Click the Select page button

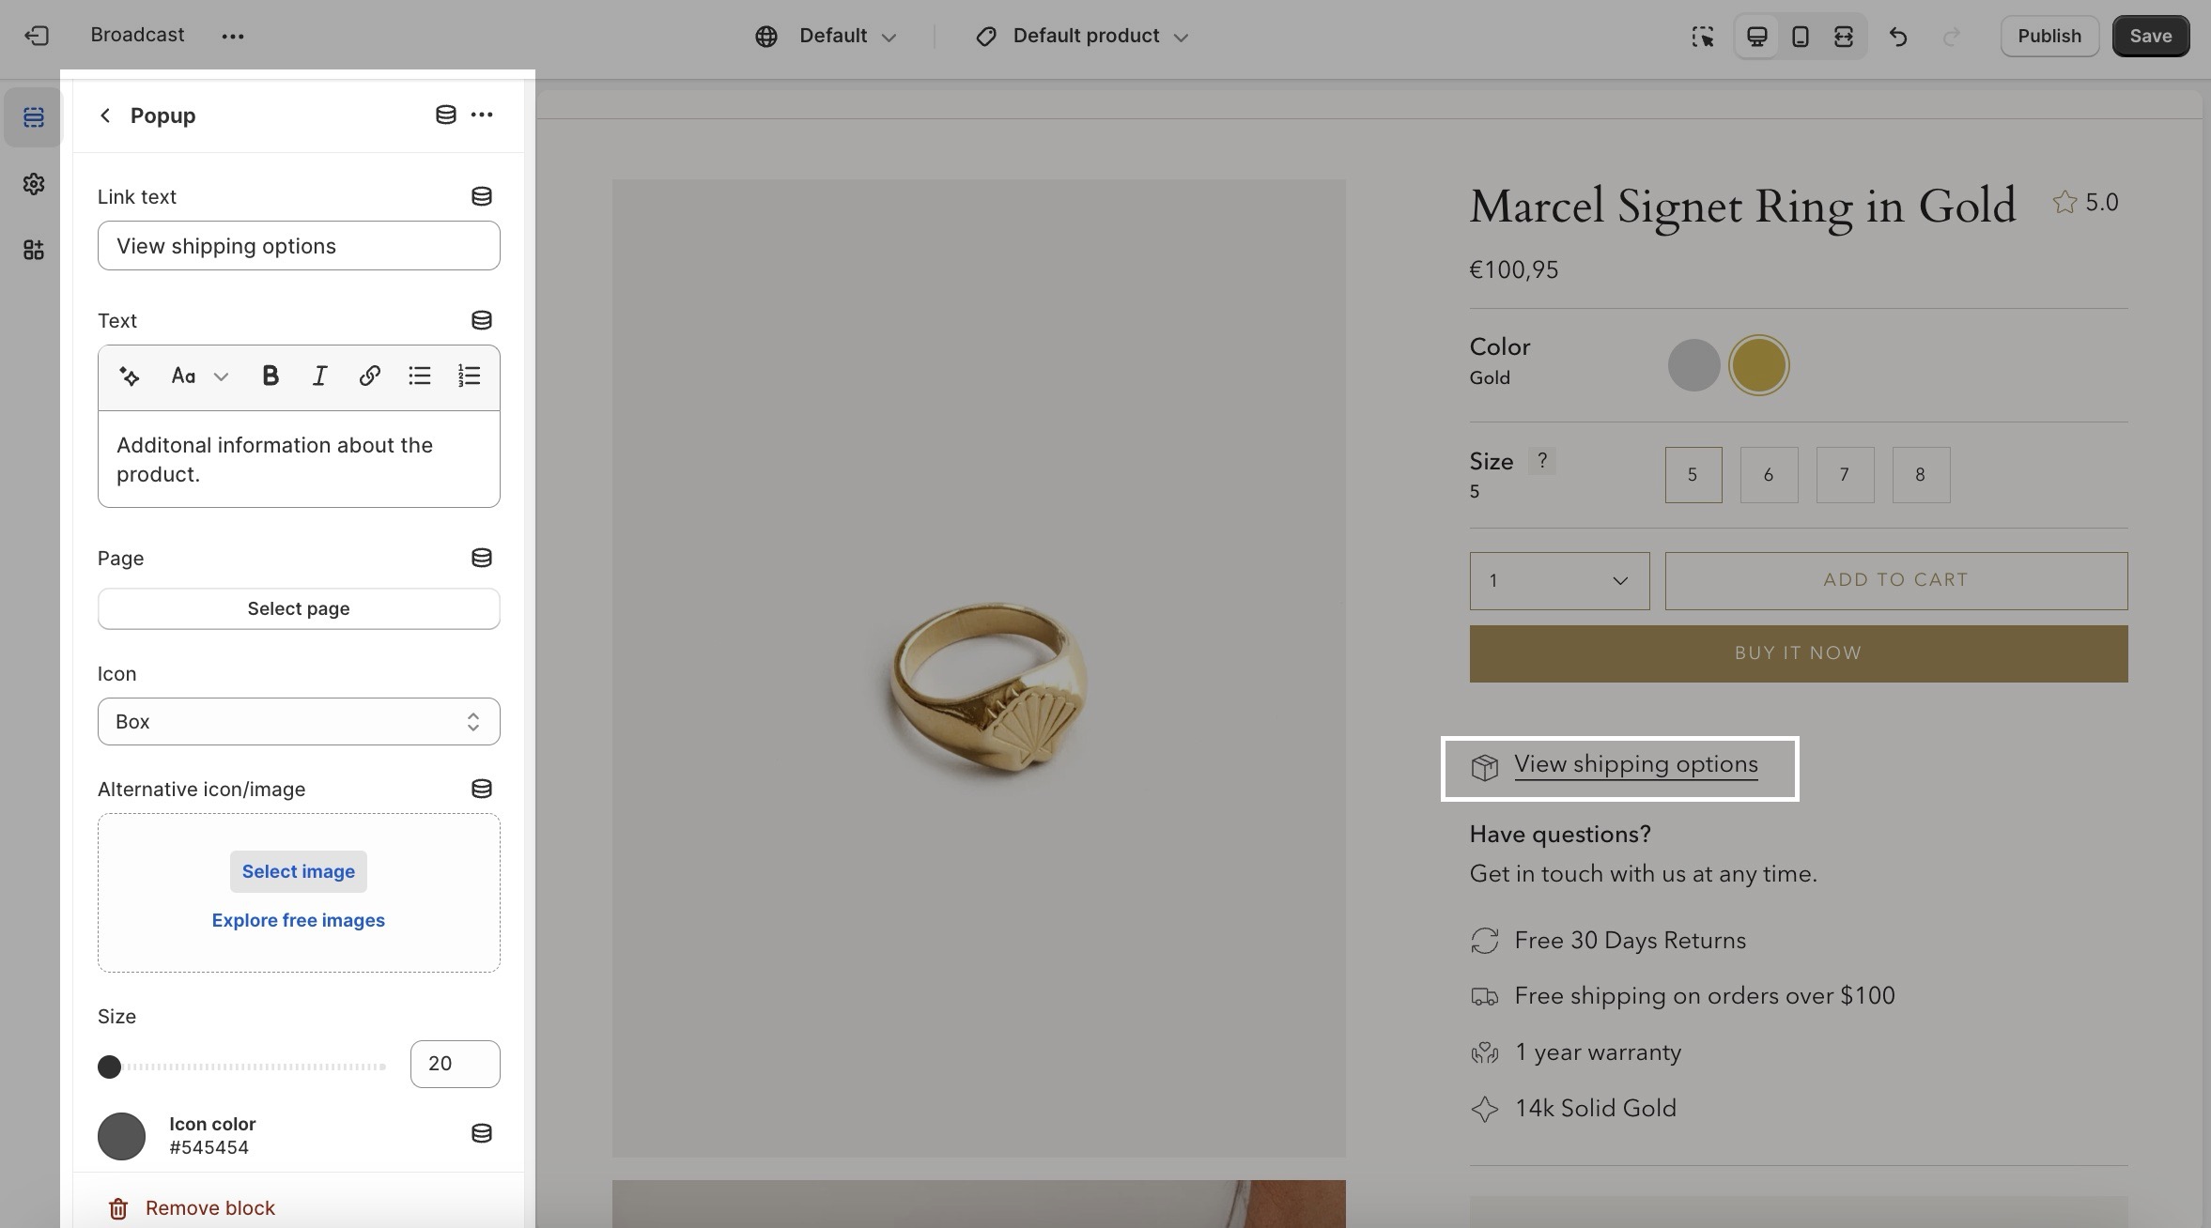click(x=299, y=609)
